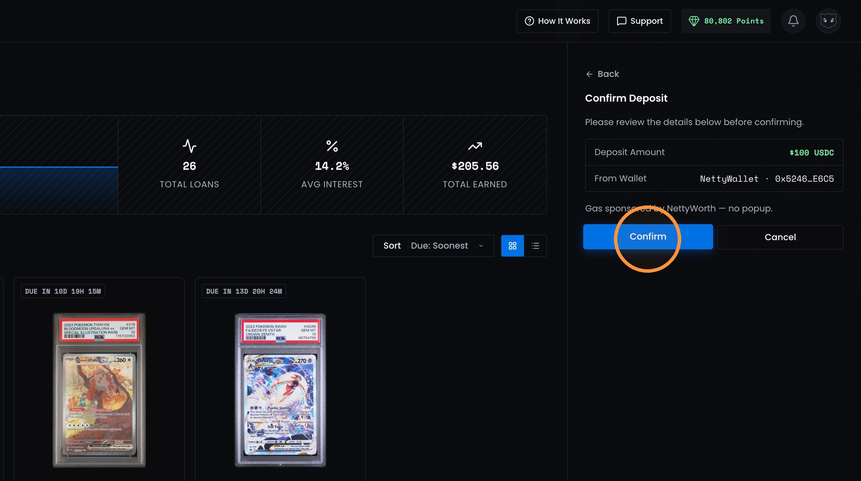Click the From Wallet label
Image resolution: width=861 pixels, height=481 pixels.
click(x=620, y=179)
